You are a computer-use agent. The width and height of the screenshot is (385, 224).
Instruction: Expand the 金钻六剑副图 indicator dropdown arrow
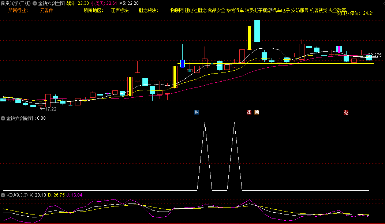click(3, 118)
